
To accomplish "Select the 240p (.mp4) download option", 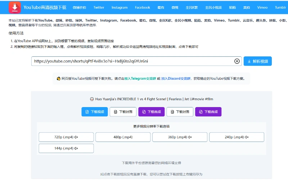I will (237, 137).
